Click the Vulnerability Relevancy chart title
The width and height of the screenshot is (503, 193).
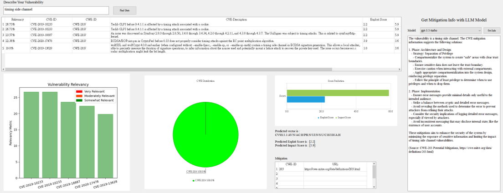(x=68, y=84)
